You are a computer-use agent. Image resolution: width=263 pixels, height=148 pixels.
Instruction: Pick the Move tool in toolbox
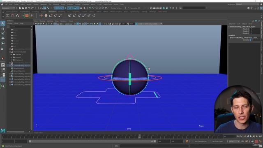click(3, 38)
